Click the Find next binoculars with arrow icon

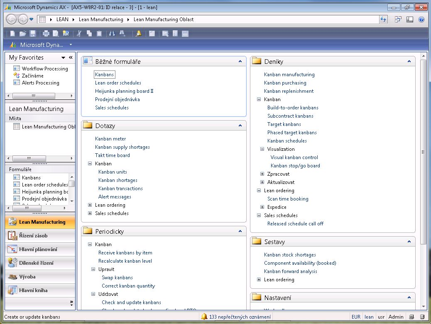122,34
